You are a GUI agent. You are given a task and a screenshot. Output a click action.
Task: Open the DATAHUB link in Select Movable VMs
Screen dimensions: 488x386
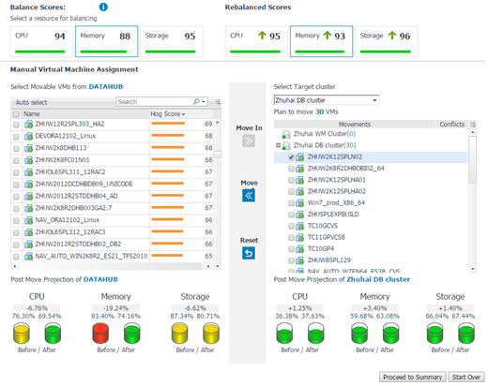(x=106, y=86)
